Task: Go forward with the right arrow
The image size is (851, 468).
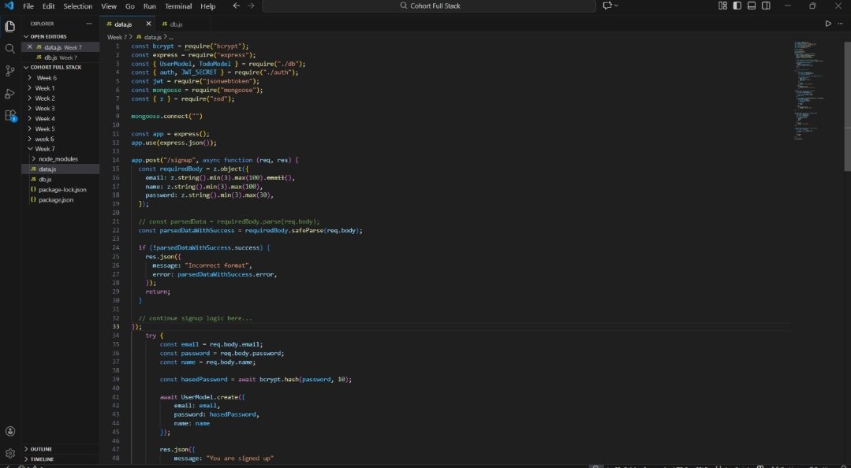Action: click(x=251, y=6)
